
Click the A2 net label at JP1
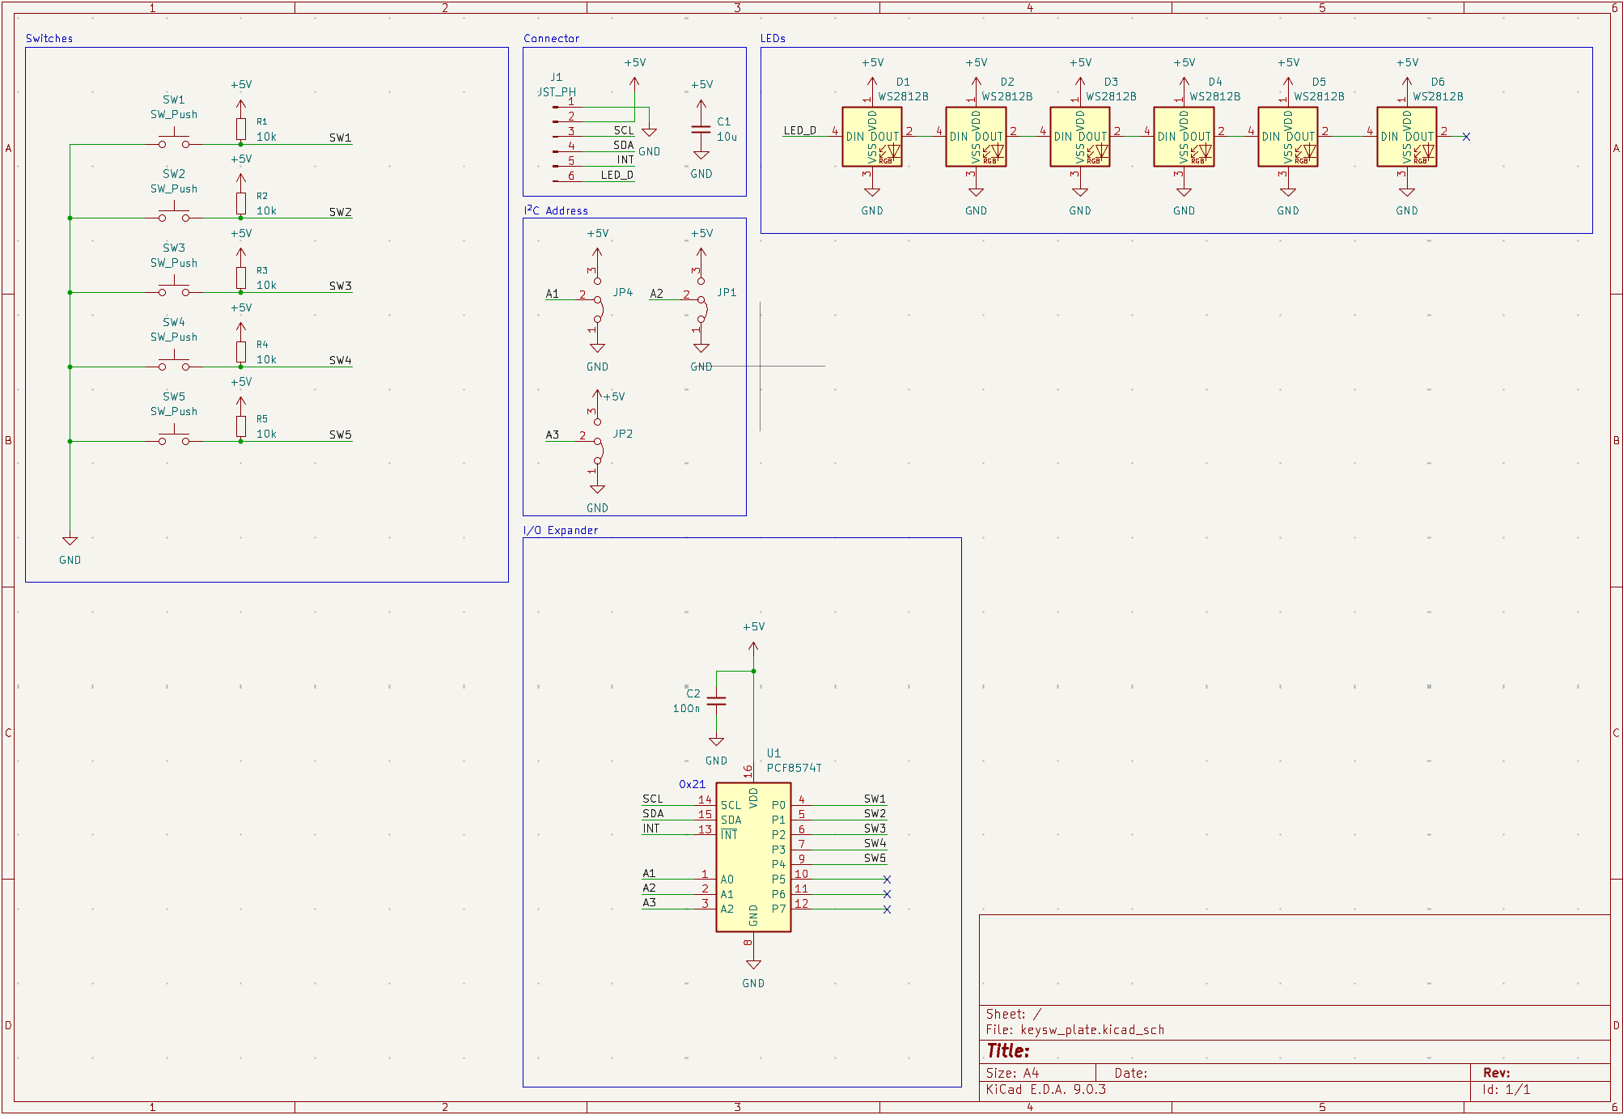coord(657,294)
